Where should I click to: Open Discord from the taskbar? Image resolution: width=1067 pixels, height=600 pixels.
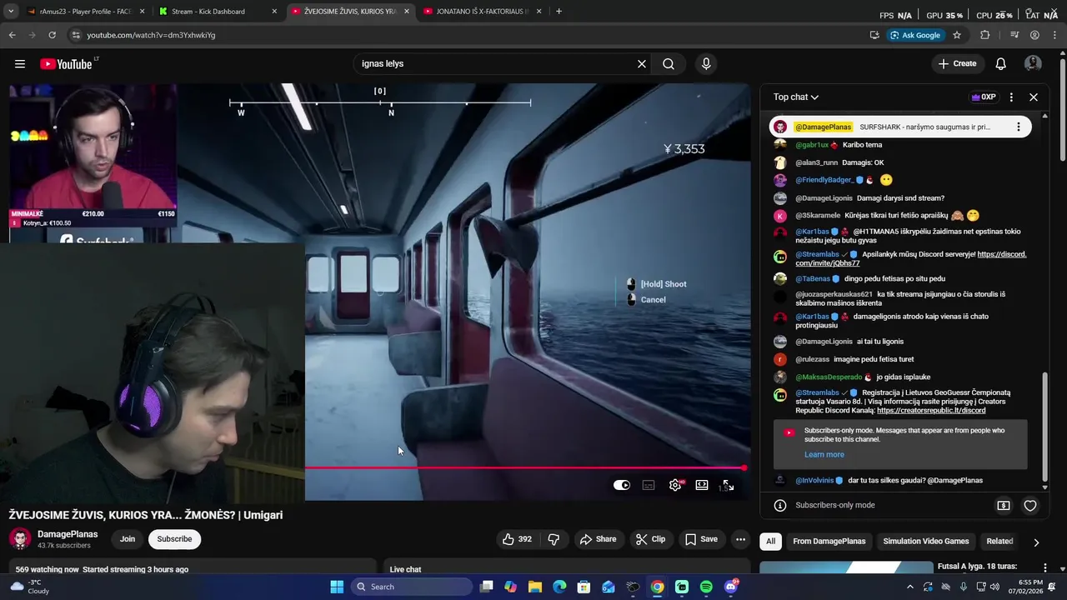coord(731,587)
